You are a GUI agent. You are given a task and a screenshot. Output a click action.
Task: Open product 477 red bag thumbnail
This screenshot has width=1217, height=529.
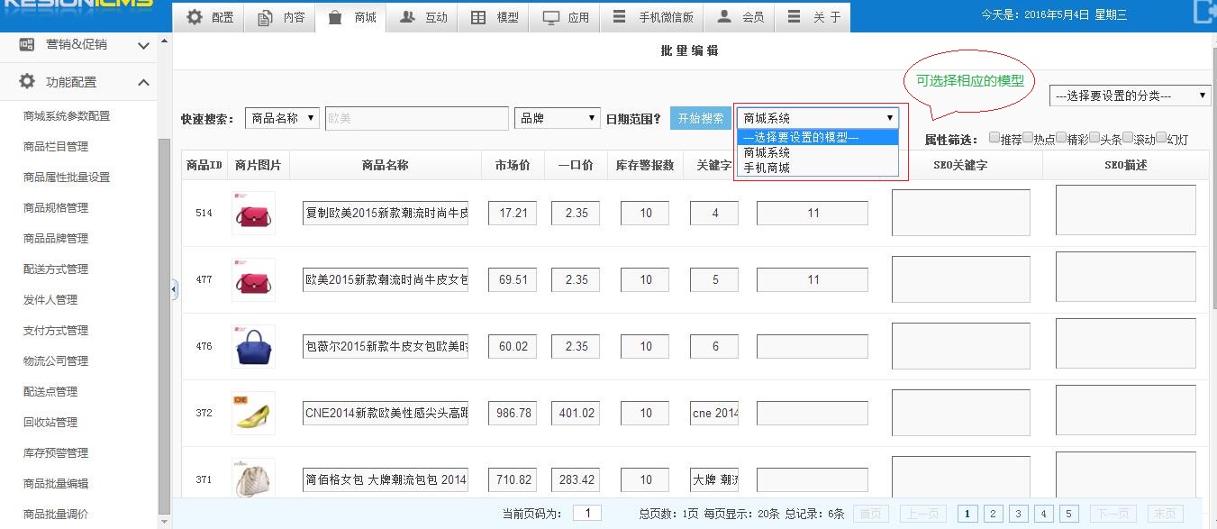click(253, 280)
